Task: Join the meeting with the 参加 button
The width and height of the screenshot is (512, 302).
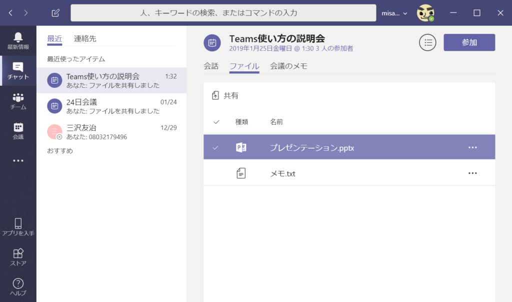Action: (x=469, y=42)
